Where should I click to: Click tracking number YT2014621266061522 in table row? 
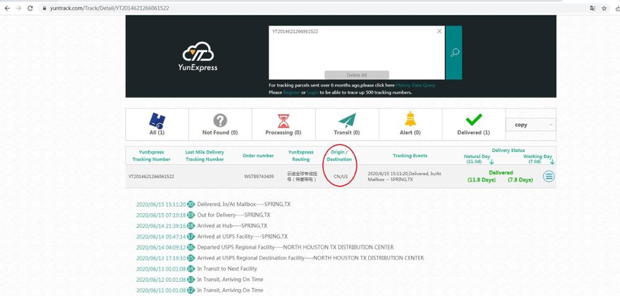click(151, 176)
